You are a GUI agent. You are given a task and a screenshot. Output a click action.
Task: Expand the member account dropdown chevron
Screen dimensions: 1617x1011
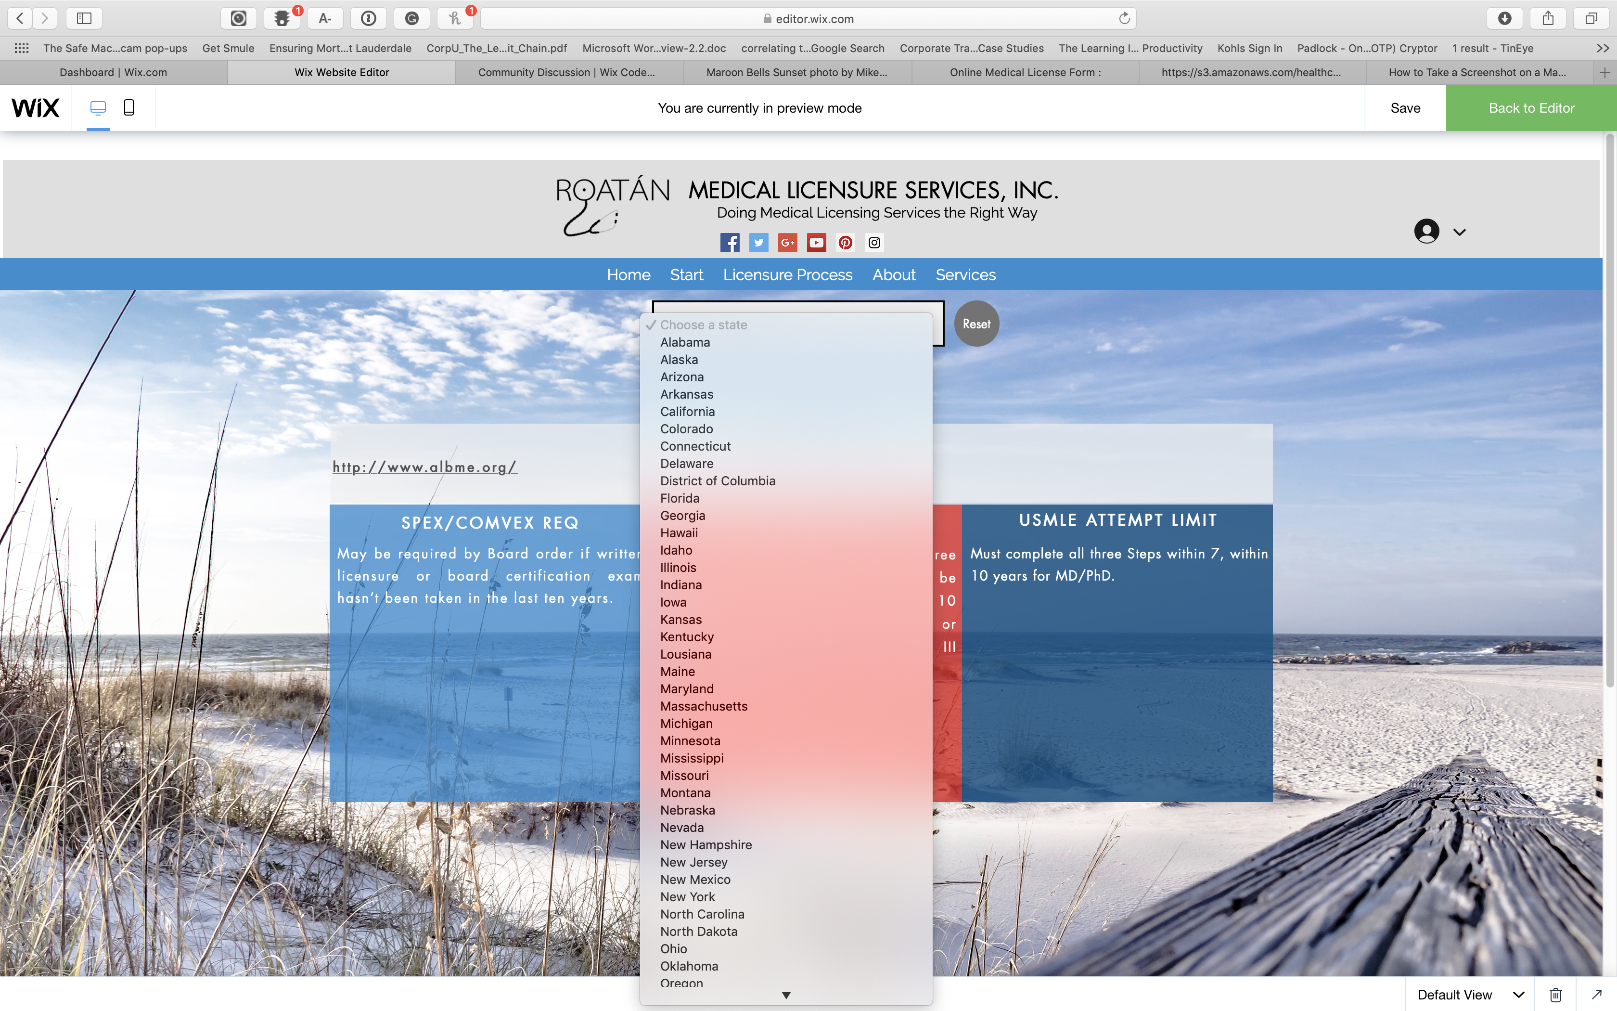[x=1459, y=232]
